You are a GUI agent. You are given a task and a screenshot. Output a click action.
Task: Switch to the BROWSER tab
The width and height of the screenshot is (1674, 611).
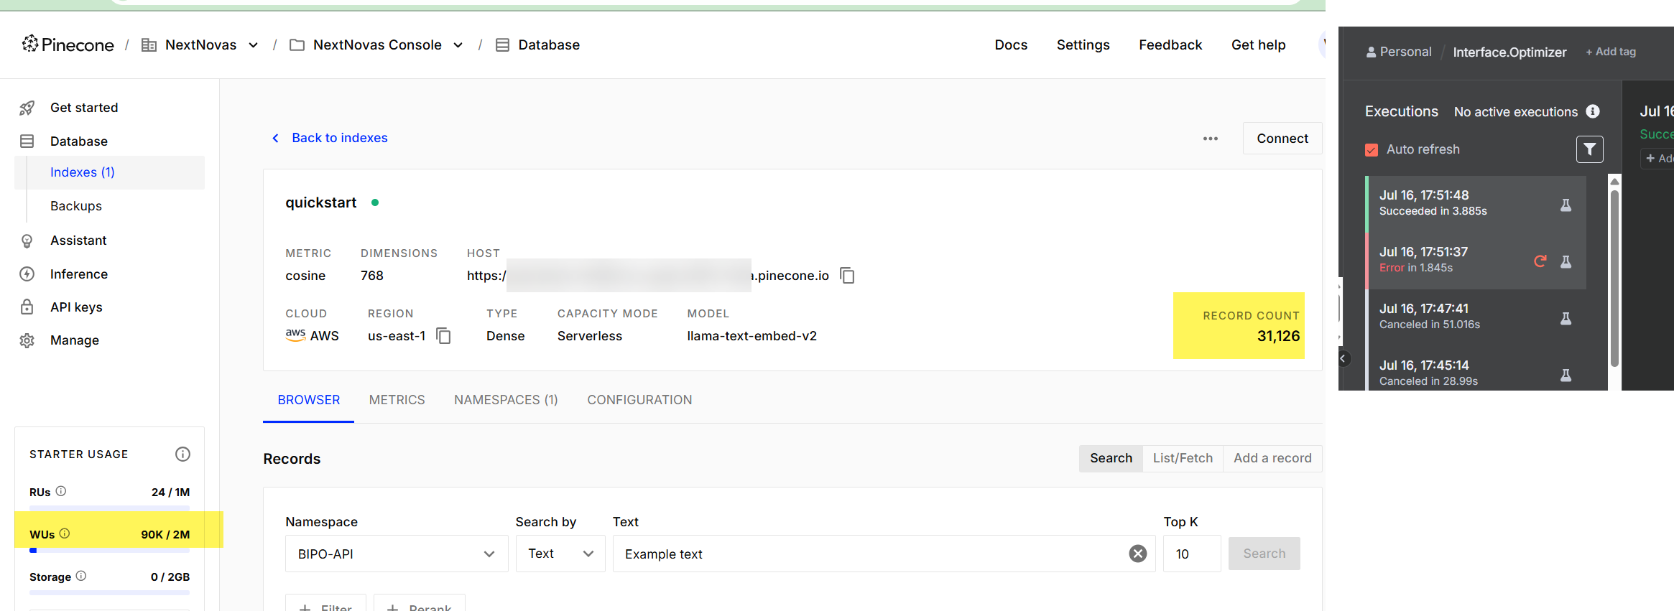pyautogui.click(x=309, y=400)
